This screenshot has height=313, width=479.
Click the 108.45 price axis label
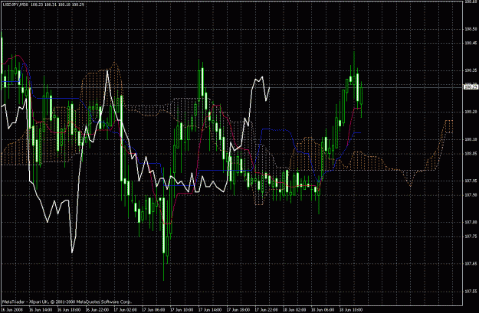(471, 43)
